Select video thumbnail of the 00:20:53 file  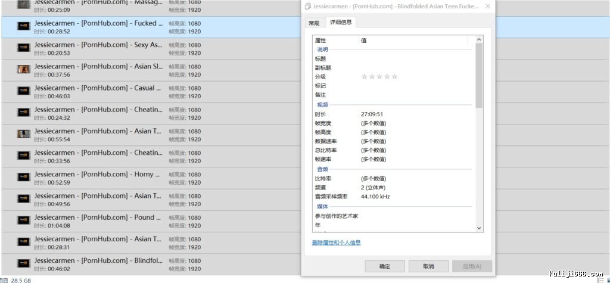click(23, 48)
